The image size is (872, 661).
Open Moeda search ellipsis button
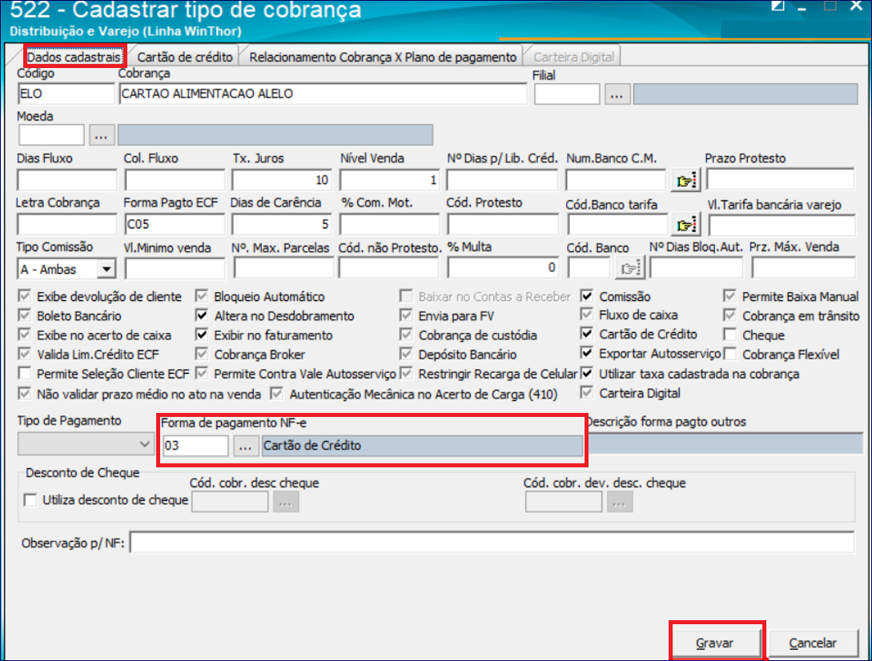coord(101,135)
